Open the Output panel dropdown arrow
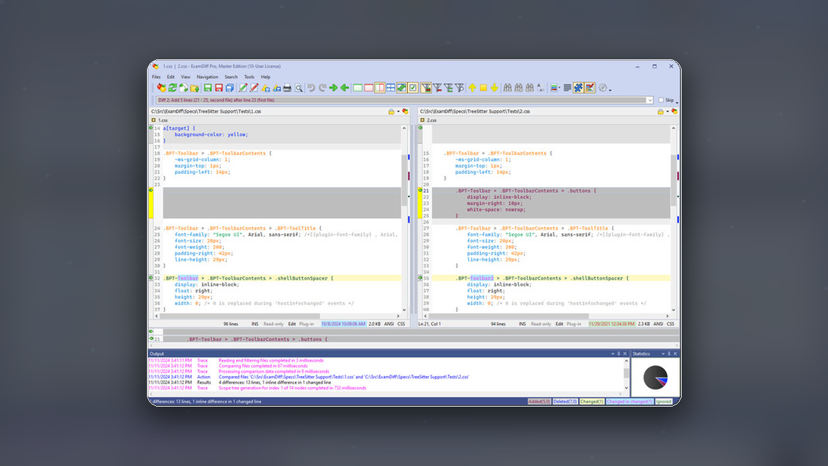 (613, 353)
